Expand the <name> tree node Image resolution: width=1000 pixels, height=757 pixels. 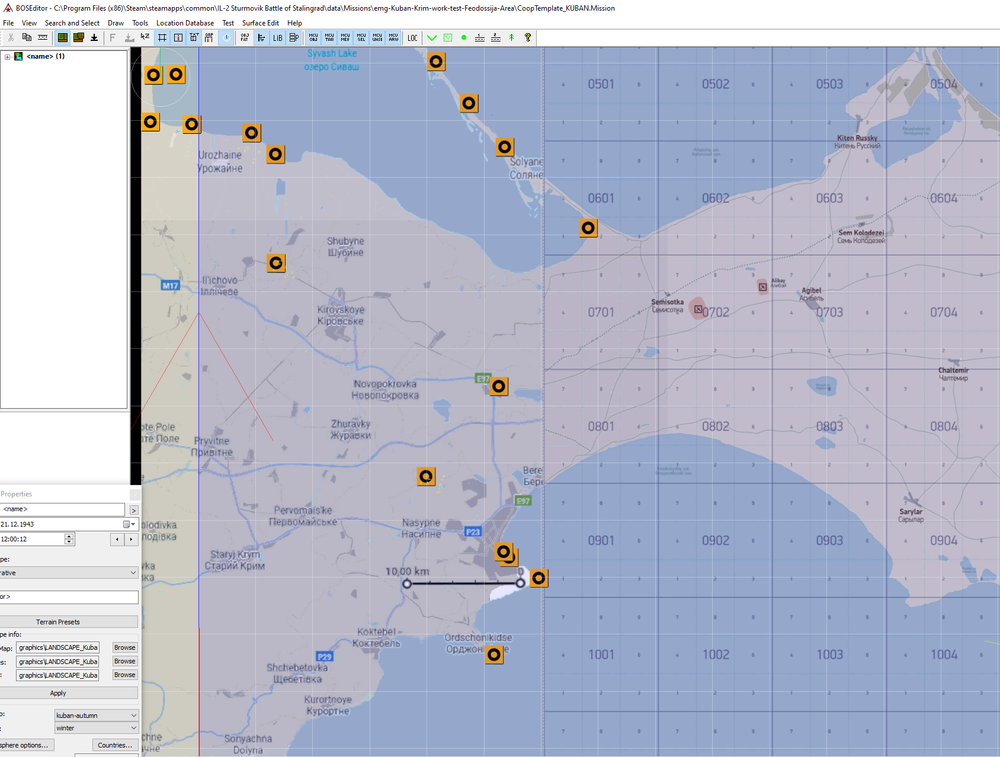pos(7,57)
